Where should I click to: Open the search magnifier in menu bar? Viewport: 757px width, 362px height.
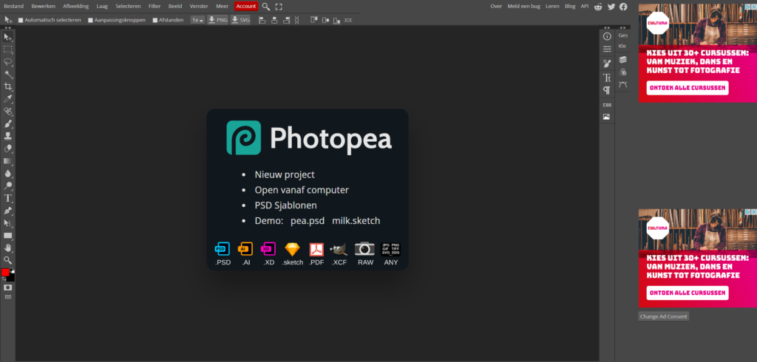click(266, 6)
